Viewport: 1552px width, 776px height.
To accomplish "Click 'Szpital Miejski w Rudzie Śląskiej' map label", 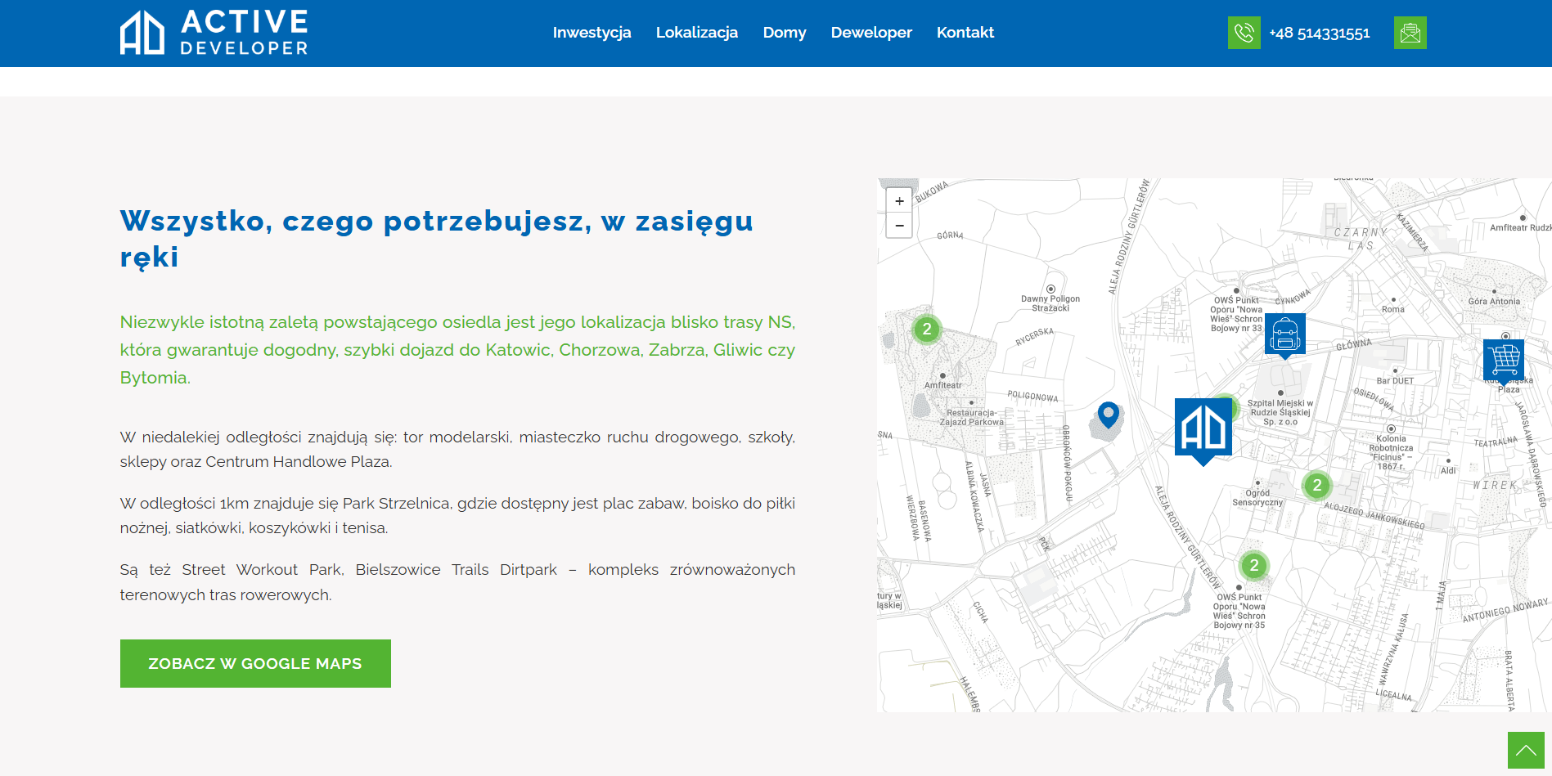I will (1280, 412).
